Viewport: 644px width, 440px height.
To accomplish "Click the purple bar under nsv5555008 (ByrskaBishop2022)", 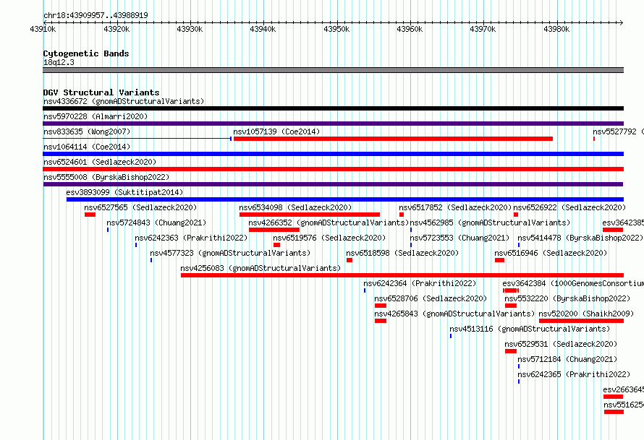I will click(333, 184).
